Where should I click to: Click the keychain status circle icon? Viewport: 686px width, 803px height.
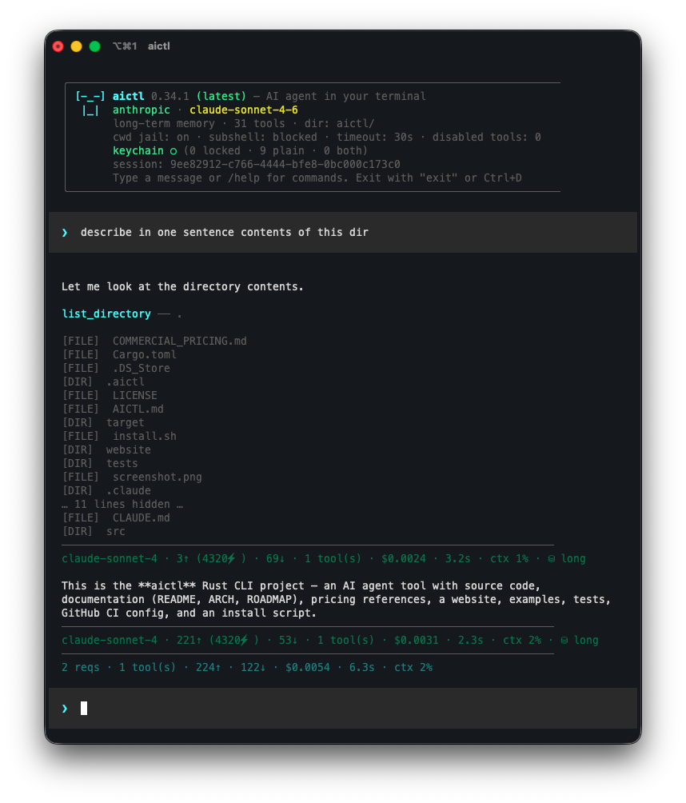click(173, 151)
